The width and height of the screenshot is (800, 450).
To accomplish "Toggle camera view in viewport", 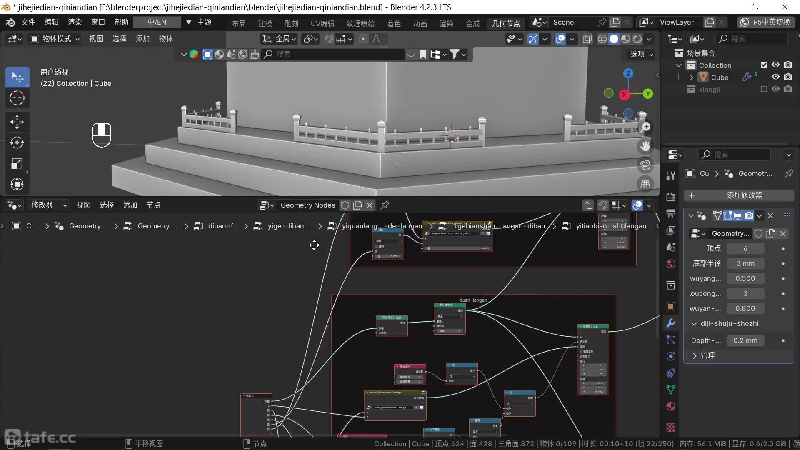I will click(645, 165).
